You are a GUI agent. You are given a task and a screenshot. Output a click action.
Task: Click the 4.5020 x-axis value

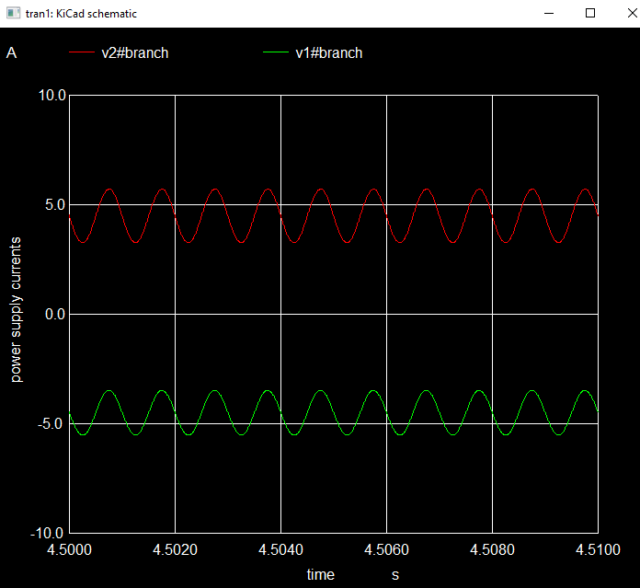(175, 549)
